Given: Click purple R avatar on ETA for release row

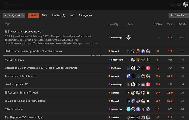Looking at the screenshot, I should (138, 109).
